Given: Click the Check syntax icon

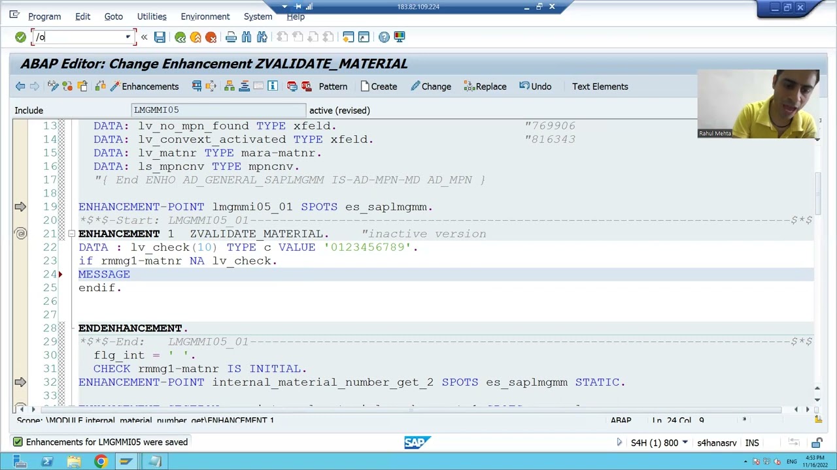Looking at the screenshot, I should pos(100,86).
